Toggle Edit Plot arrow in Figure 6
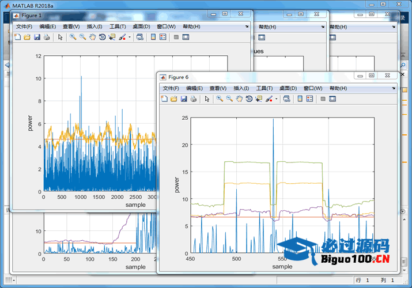Viewport: 412px width, 288px height. 207,98
